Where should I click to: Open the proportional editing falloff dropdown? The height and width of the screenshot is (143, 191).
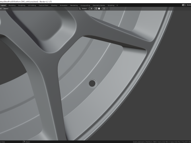[x=107, y=9]
